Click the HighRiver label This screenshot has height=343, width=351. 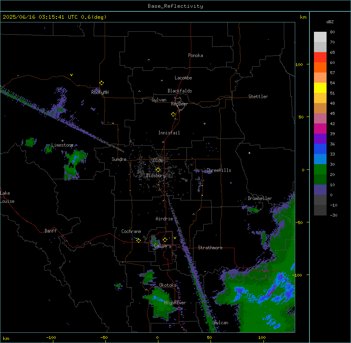tap(175, 303)
